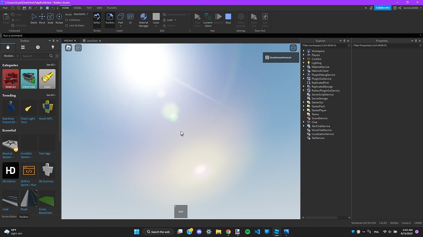Image resolution: width=423 pixels, height=237 pixels.
Task: Switch to the MODEL ribbon tab
Action: point(77,7)
